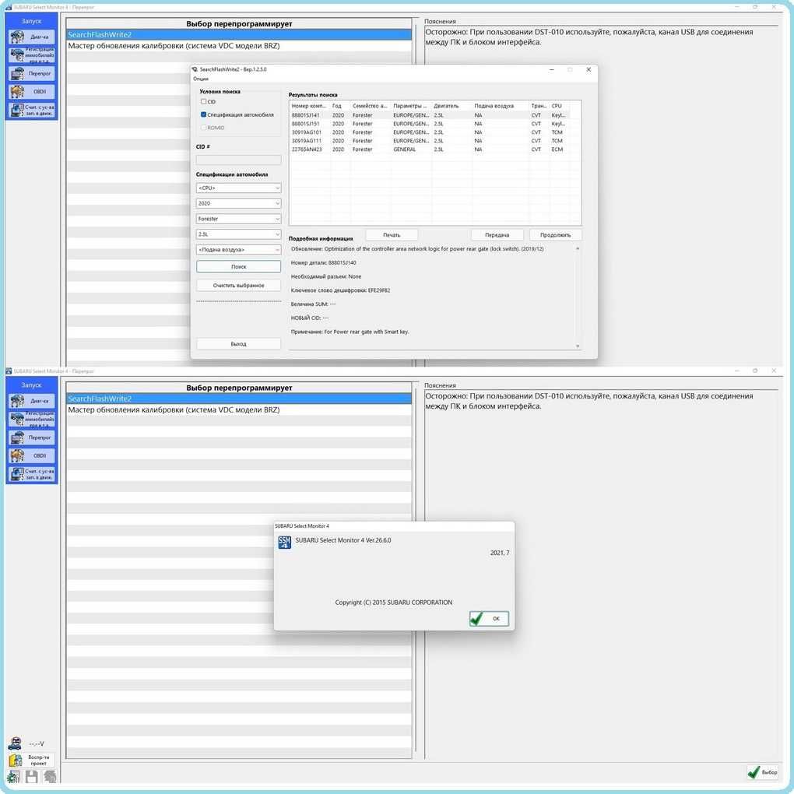Toggle the ROMID checkbox
This screenshot has height=794, width=794.
(204, 128)
